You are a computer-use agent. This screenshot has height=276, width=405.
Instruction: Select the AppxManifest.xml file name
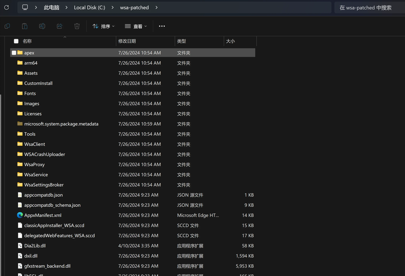[43, 215]
